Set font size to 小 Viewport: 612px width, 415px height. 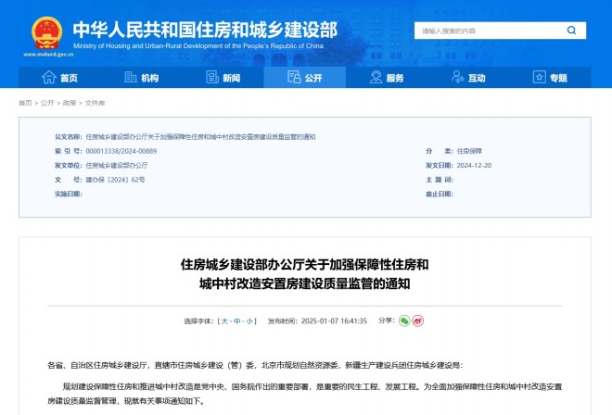[x=249, y=321]
